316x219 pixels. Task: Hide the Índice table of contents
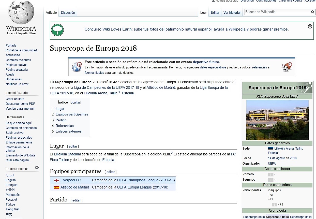(x=75, y=103)
